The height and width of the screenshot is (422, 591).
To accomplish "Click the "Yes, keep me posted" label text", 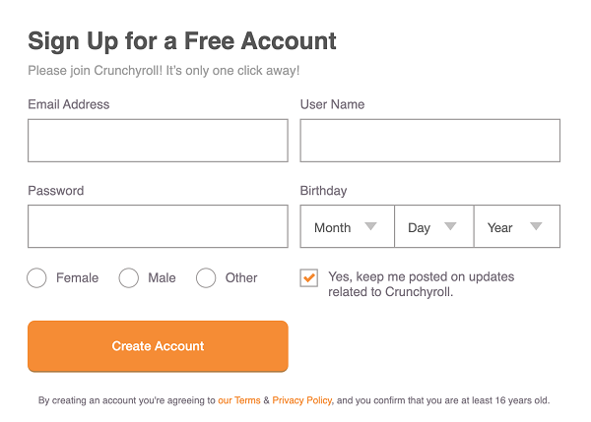I will click(x=421, y=284).
